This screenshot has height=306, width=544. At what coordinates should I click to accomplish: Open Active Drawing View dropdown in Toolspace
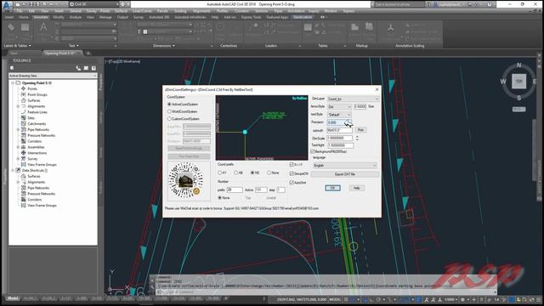pos(53,76)
